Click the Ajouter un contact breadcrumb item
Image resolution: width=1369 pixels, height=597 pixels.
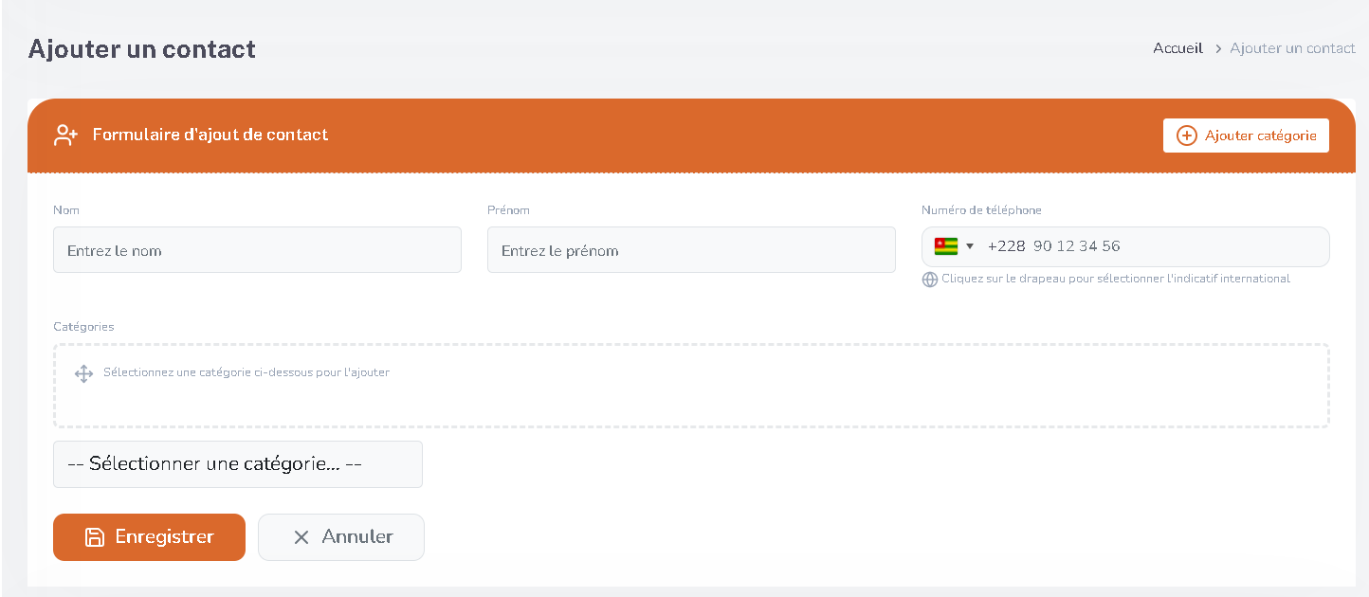point(1293,48)
